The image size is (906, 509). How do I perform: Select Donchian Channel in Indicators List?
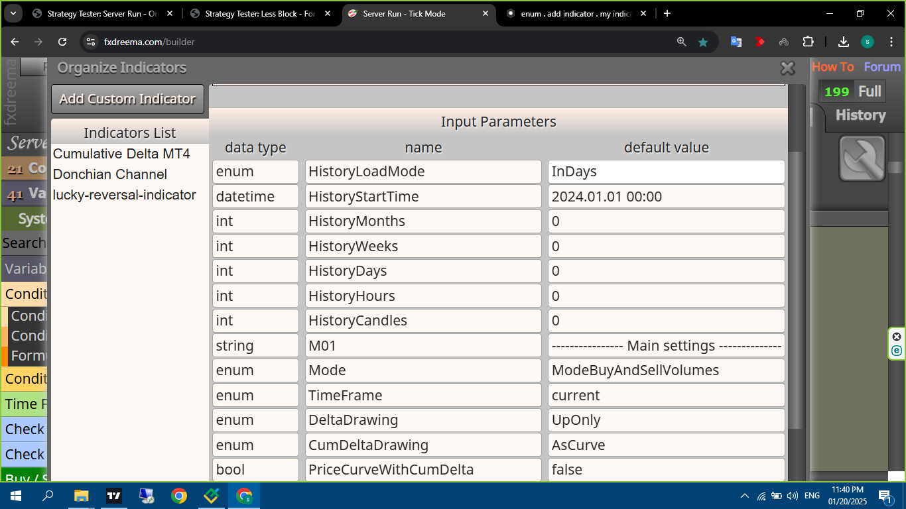(x=110, y=174)
